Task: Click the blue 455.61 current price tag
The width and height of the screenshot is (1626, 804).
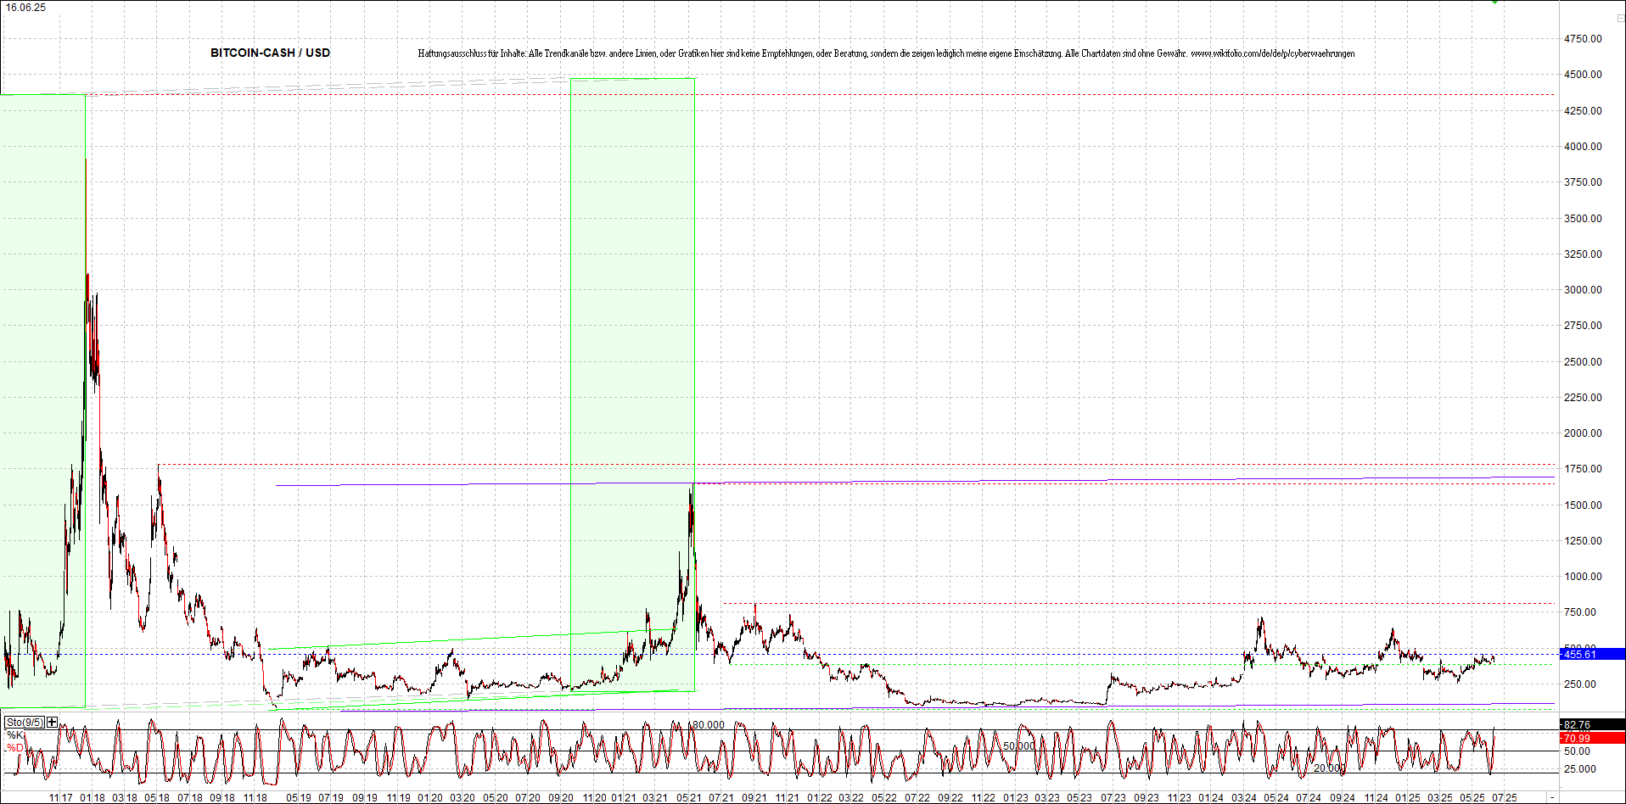Action: [1592, 654]
